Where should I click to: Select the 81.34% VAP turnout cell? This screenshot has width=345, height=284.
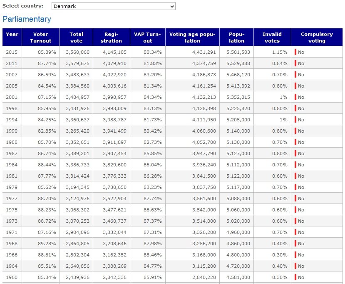[x=148, y=86]
